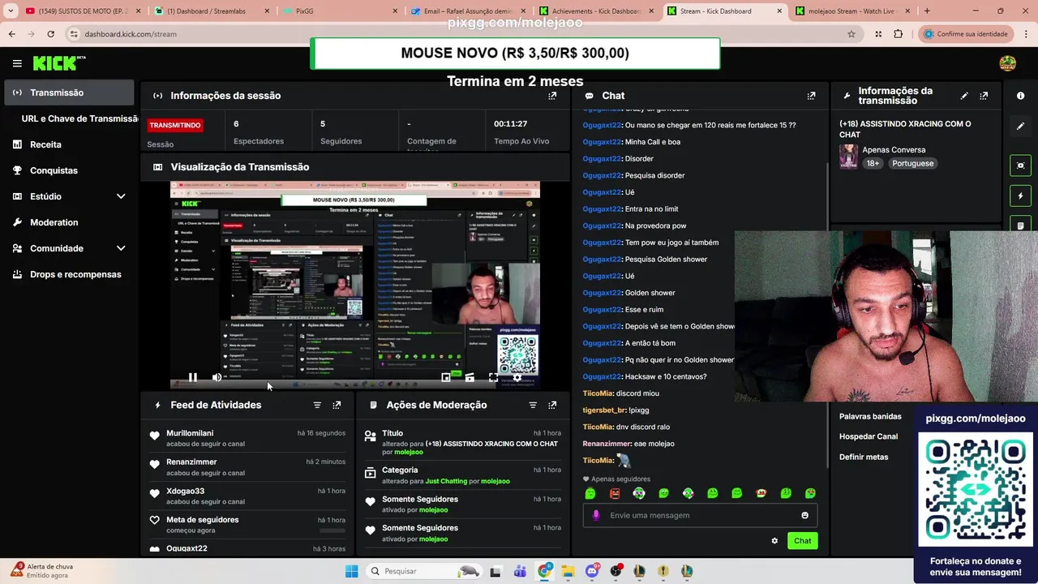Open Feed de Atividades filter list
This screenshot has width=1038, height=584.
(317, 405)
